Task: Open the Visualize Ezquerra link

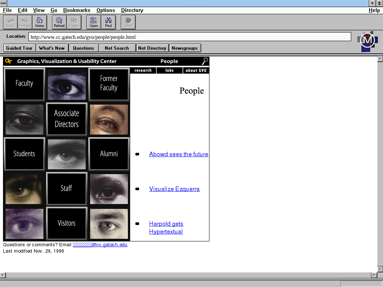Action: [x=174, y=189]
